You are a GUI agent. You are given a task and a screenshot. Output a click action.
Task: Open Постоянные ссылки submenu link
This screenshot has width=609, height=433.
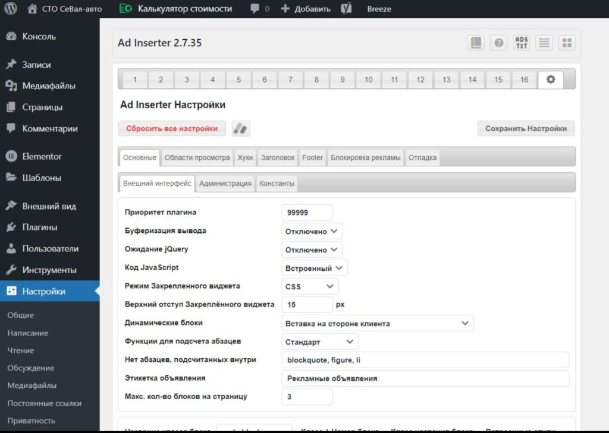coord(44,403)
